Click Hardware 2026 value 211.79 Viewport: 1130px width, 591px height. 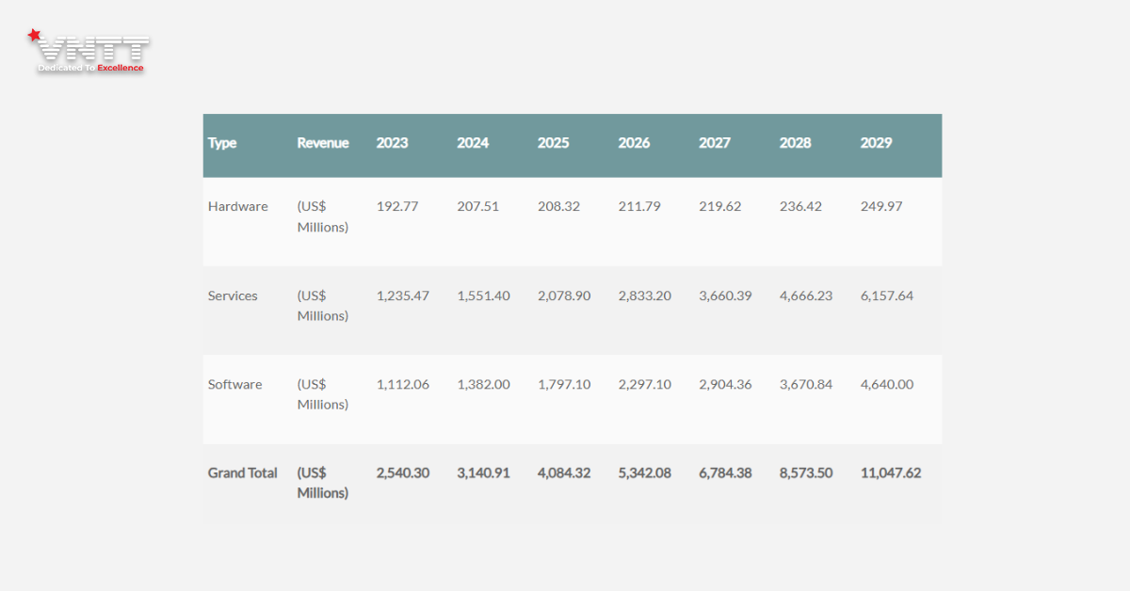639,206
